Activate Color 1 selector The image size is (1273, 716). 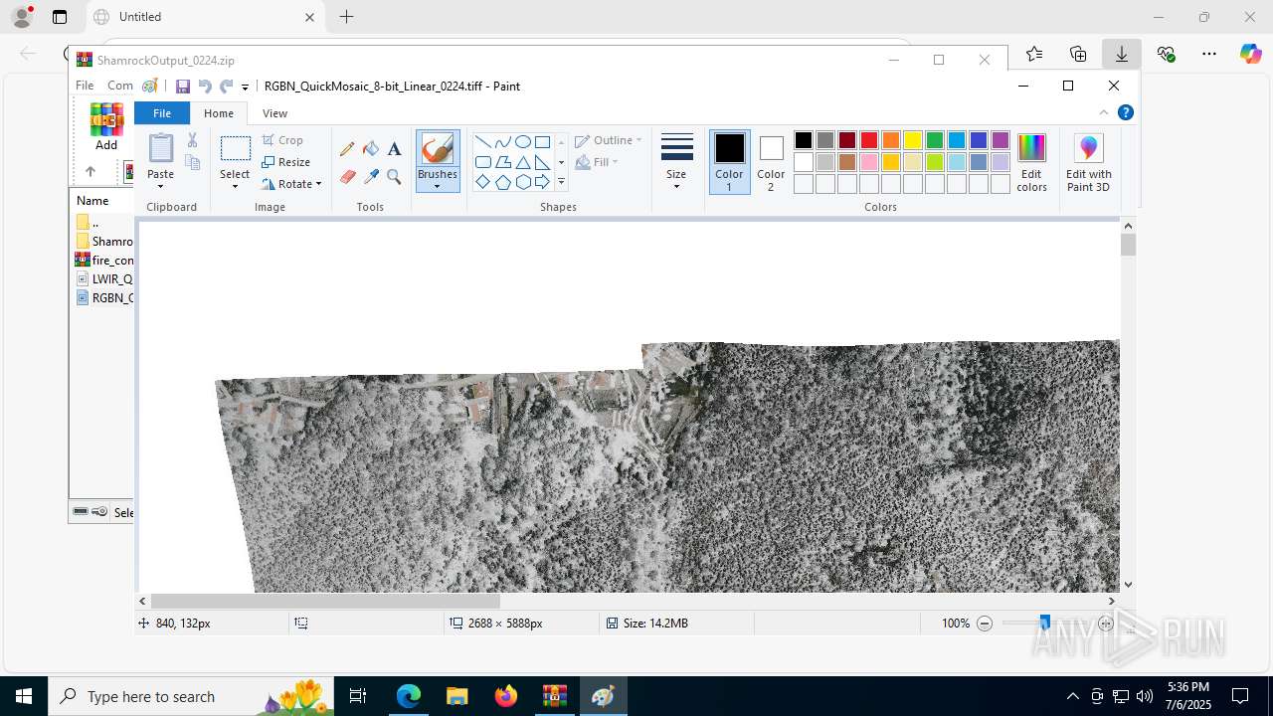729,162
